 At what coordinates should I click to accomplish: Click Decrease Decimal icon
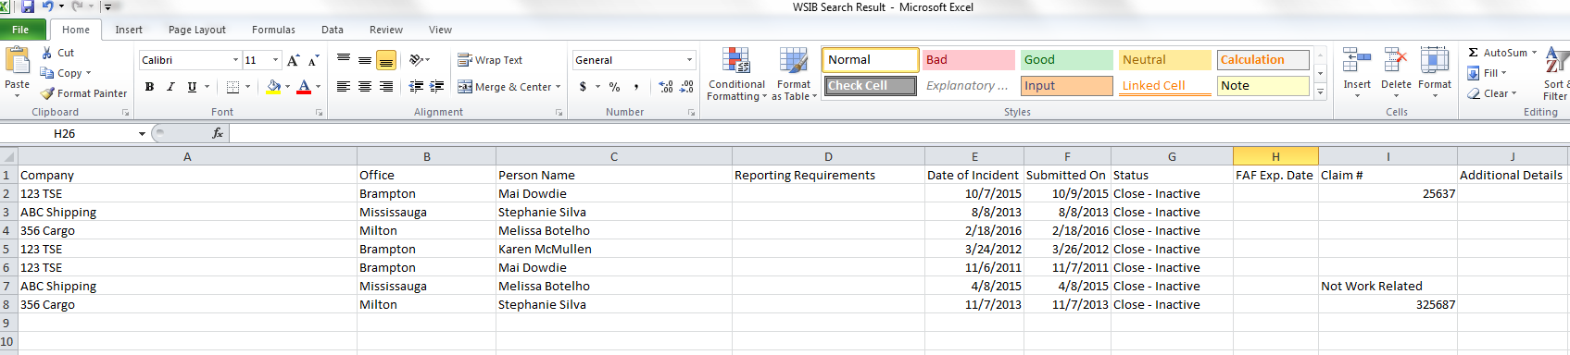(x=686, y=87)
